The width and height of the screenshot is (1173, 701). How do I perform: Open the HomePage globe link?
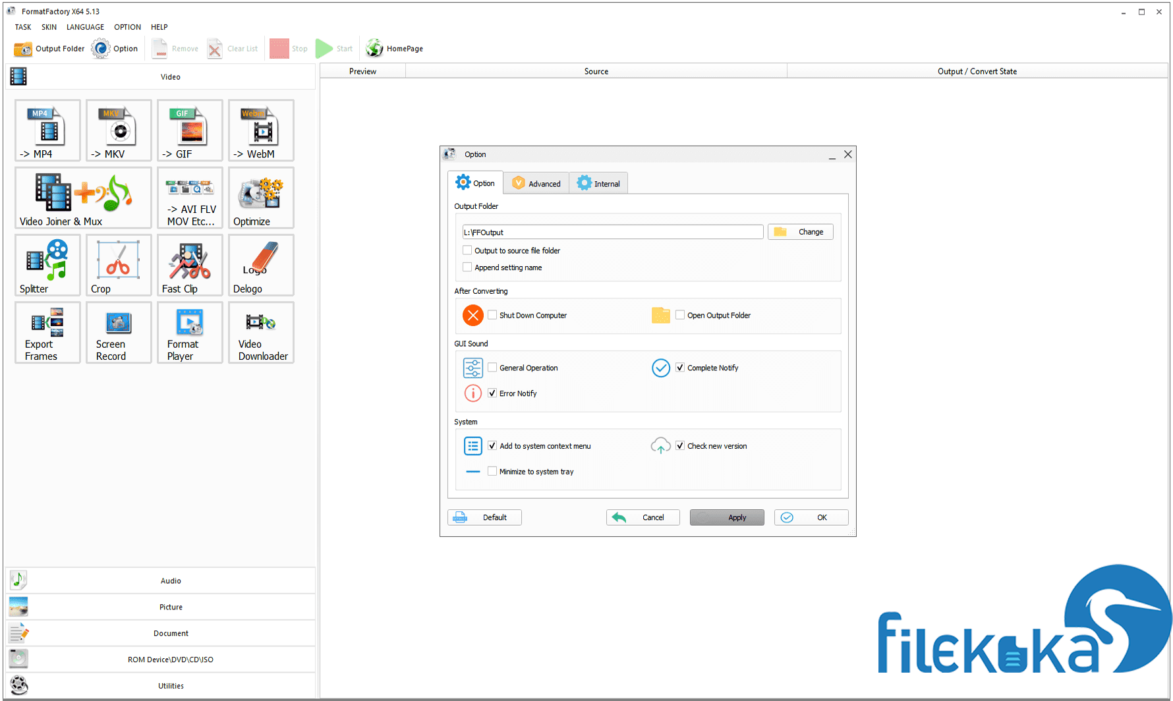(395, 49)
